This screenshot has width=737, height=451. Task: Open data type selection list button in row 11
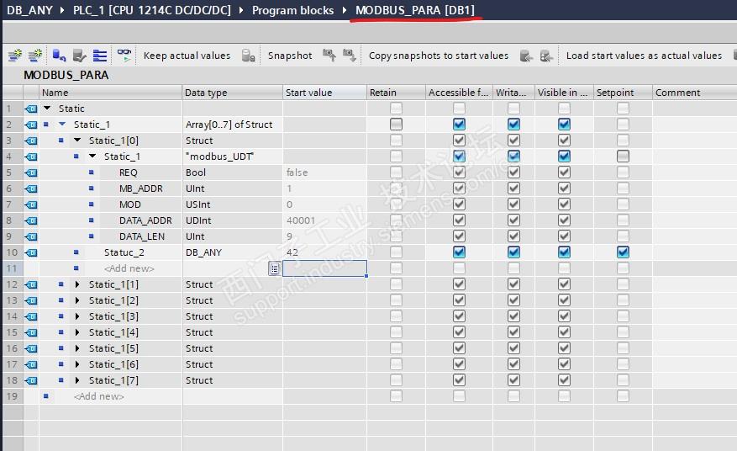[275, 268]
